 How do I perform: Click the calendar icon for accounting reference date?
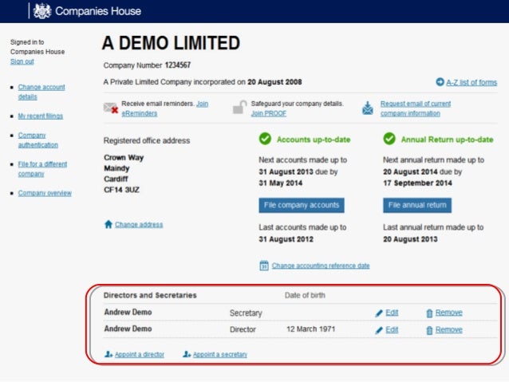pyautogui.click(x=264, y=266)
